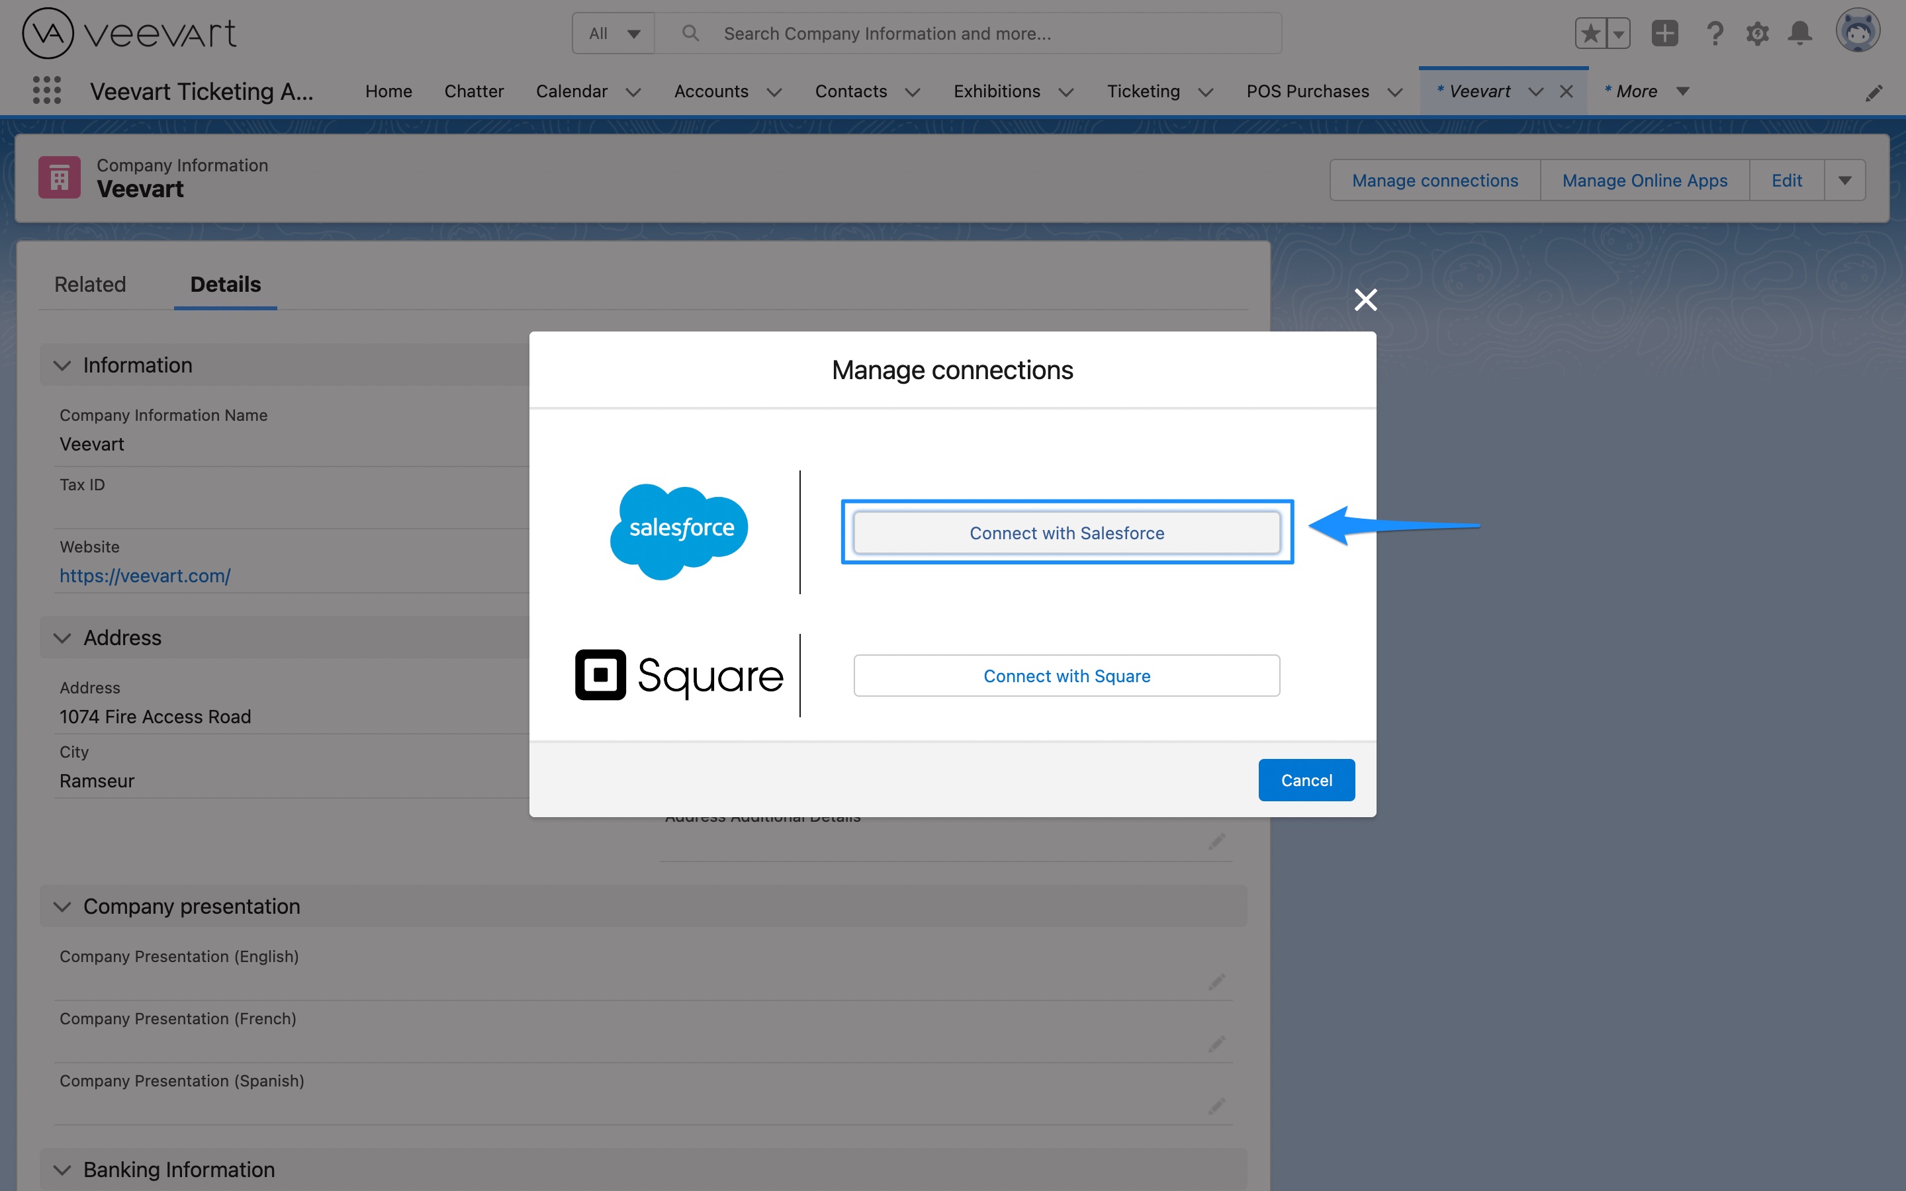Click the Connect with Salesforce button
The height and width of the screenshot is (1191, 1906).
coord(1066,533)
